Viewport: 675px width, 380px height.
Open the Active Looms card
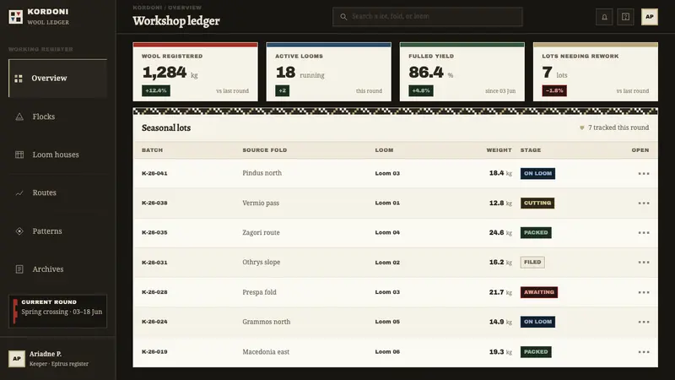click(329, 72)
